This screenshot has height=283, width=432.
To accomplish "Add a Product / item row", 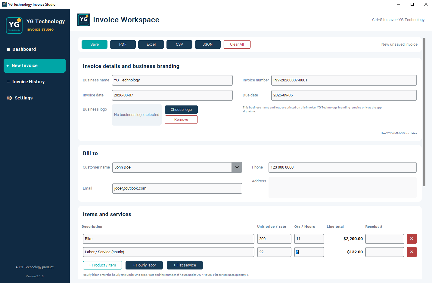I will coord(102,265).
